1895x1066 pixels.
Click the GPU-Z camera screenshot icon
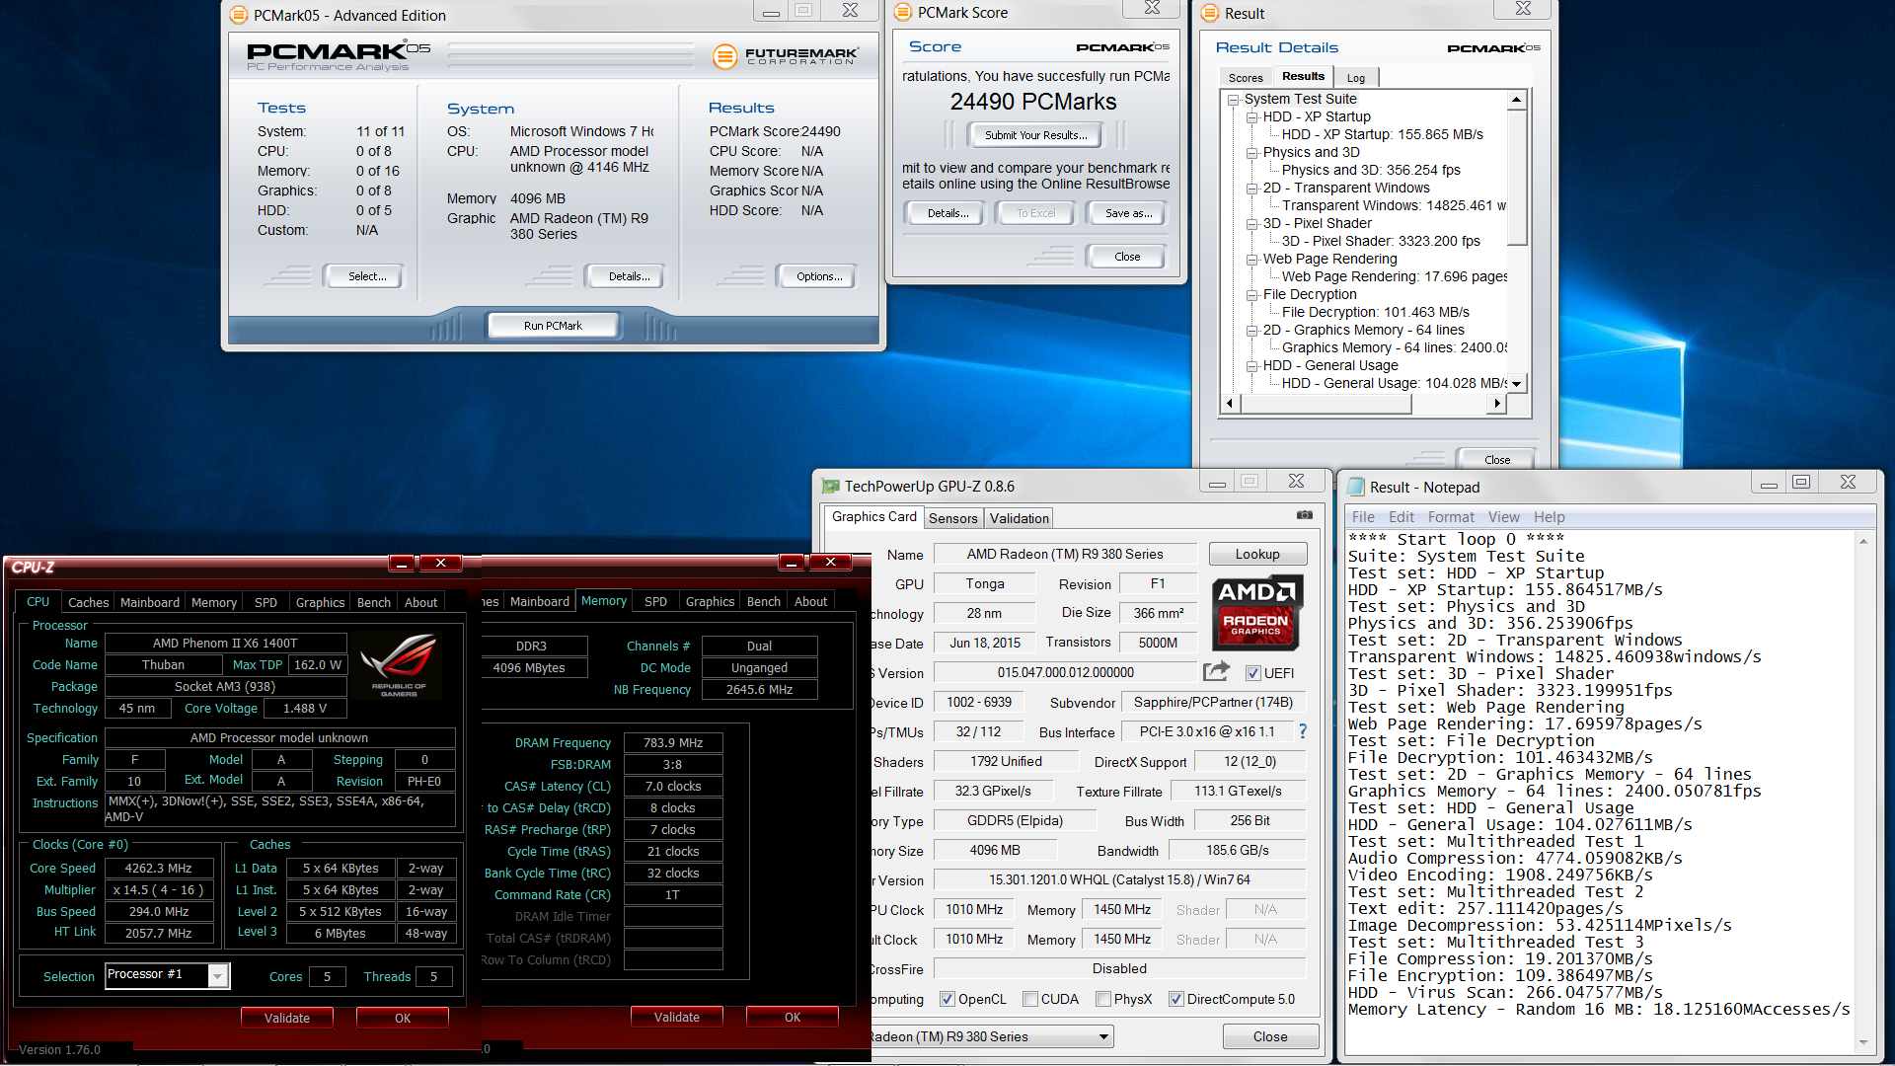(1305, 515)
